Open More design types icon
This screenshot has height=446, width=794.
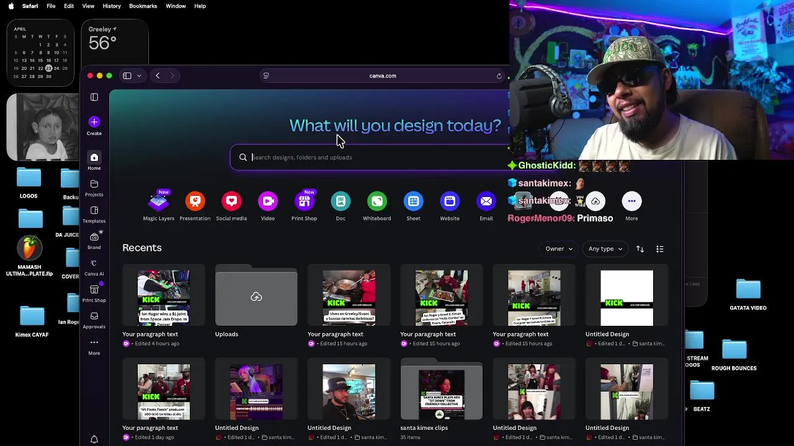pyautogui.click(x=631, y=201)
